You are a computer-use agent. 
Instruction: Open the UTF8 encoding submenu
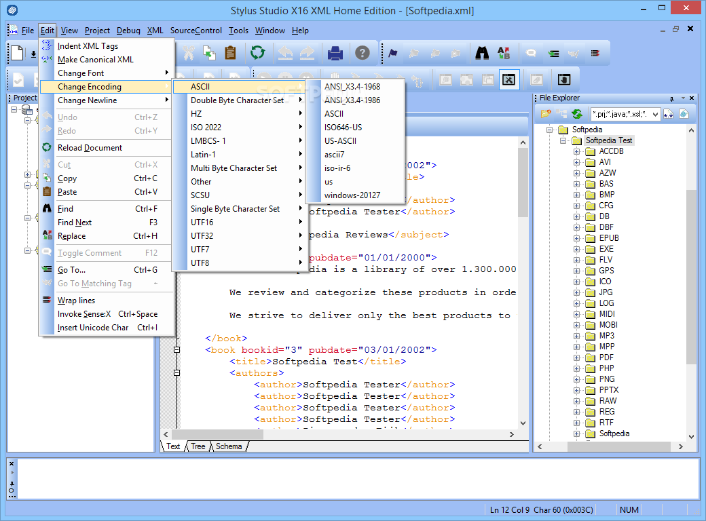coord(240,263)
